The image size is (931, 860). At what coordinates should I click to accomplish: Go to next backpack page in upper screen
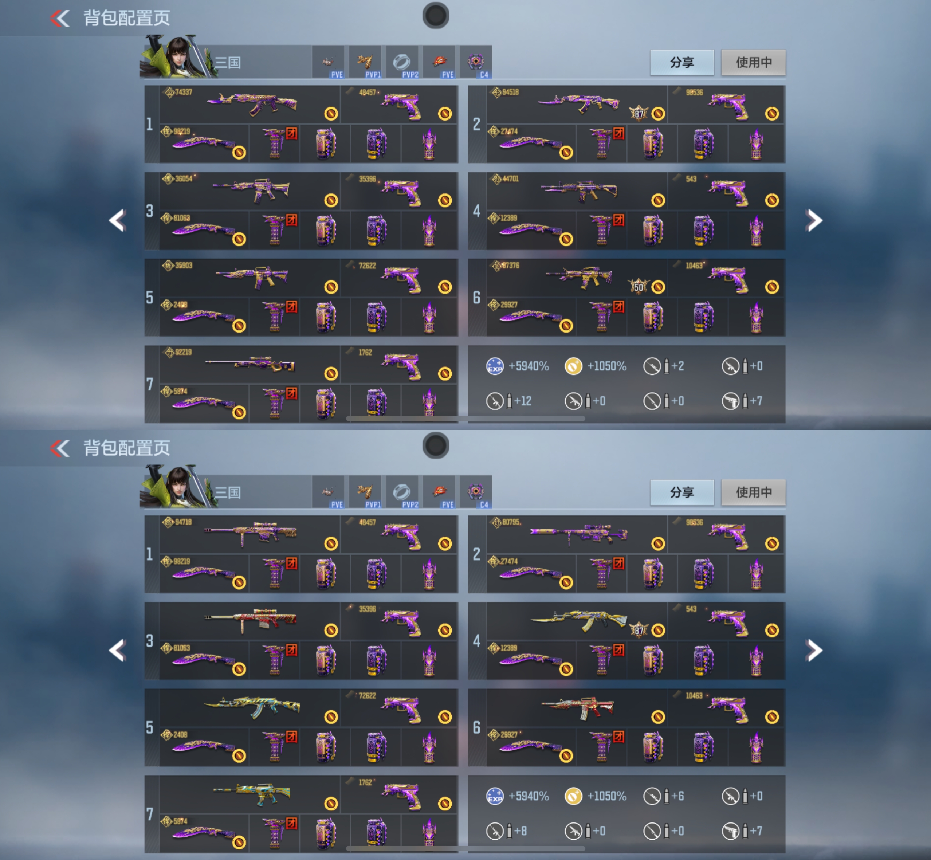pyautogui.click(x=814, y=220)
